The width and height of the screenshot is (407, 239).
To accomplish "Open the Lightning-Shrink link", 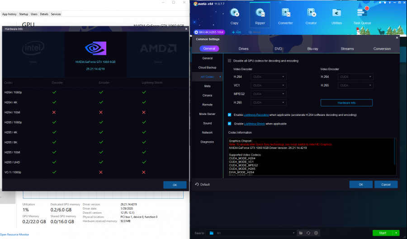I will click(x=254, y=124).
